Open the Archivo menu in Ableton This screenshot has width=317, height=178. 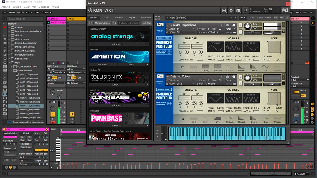(x=6, y=7)
